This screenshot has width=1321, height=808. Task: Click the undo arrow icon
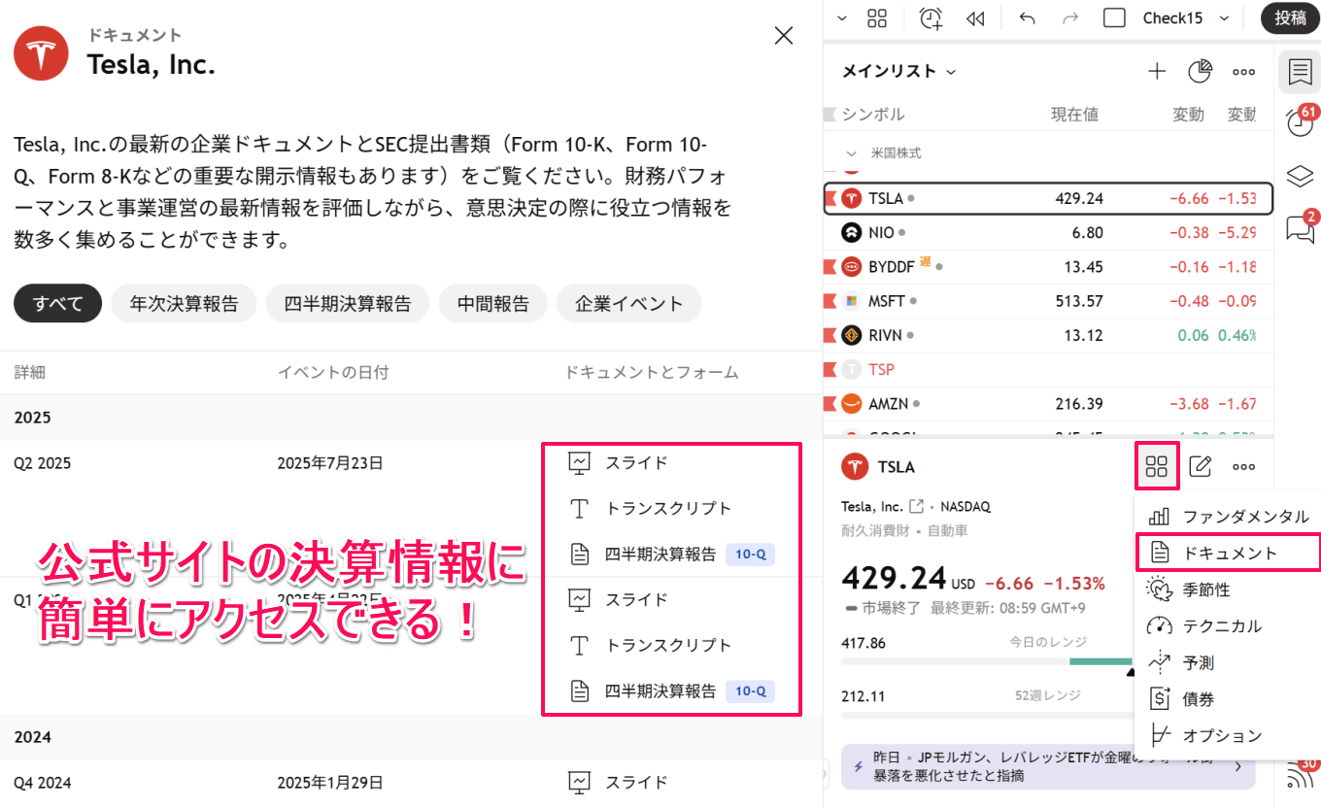pyautogui.click(x=1027, y=17)
